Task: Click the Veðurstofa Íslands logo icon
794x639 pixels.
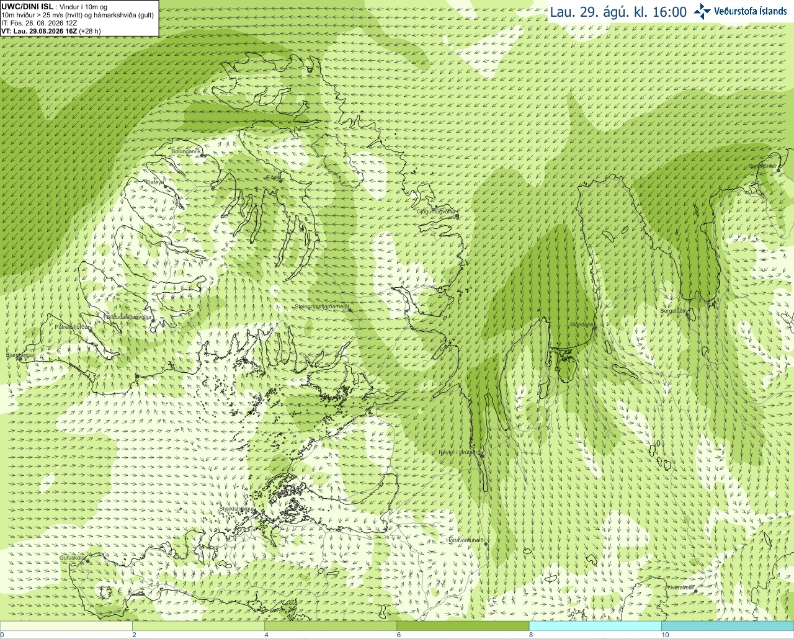Action: pyautogui.click(x=702, y=11)
